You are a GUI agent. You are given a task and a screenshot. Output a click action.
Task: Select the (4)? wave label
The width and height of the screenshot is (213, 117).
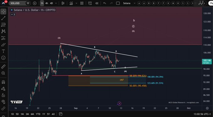[122, 80]
